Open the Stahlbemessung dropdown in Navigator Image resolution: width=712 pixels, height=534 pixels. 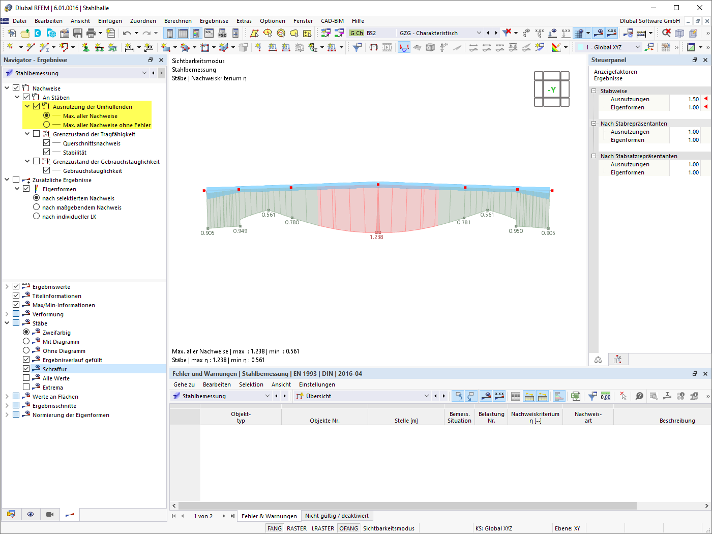(144, 73)
